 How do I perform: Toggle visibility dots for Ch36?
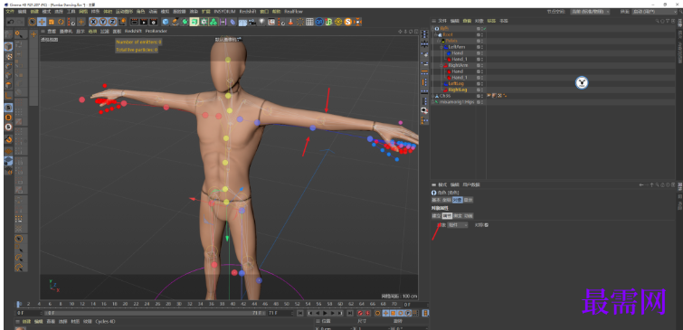(x=482, y=96)
